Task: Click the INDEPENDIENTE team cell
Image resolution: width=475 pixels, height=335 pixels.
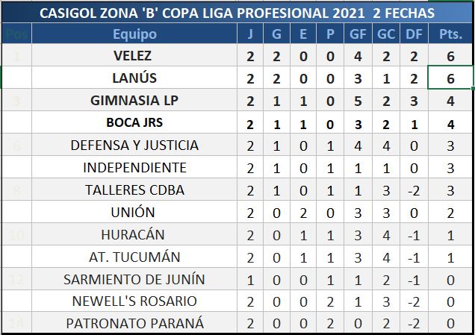Action: [x=134, y=167]
